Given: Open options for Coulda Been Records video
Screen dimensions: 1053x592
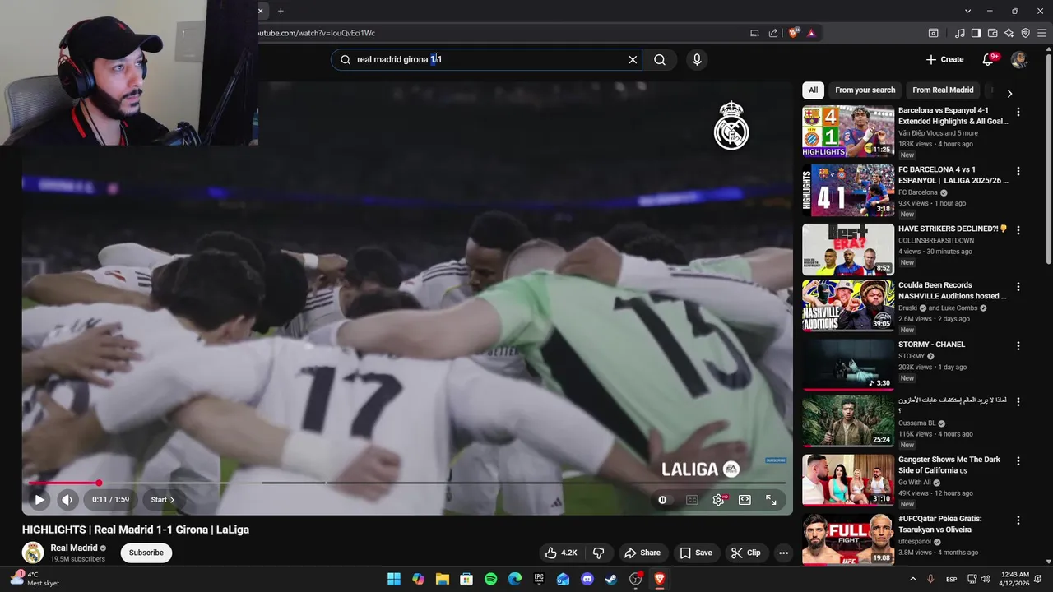Looking at the screenshot, I should coord(1018,287).
